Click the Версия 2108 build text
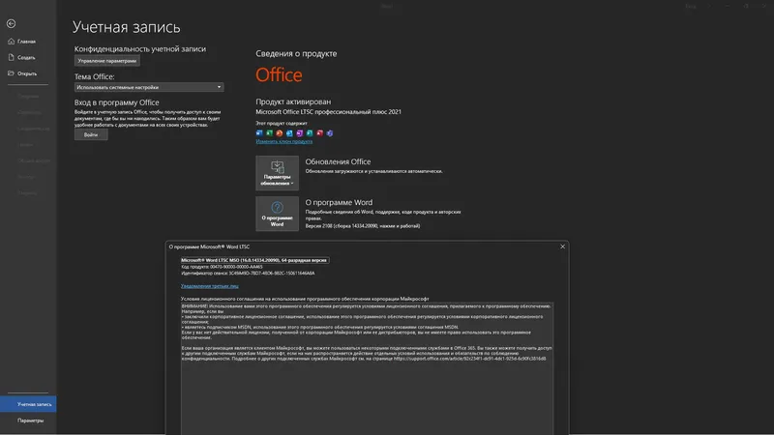Viewport: 774px width, 435px height. click(x=362, y=226)
